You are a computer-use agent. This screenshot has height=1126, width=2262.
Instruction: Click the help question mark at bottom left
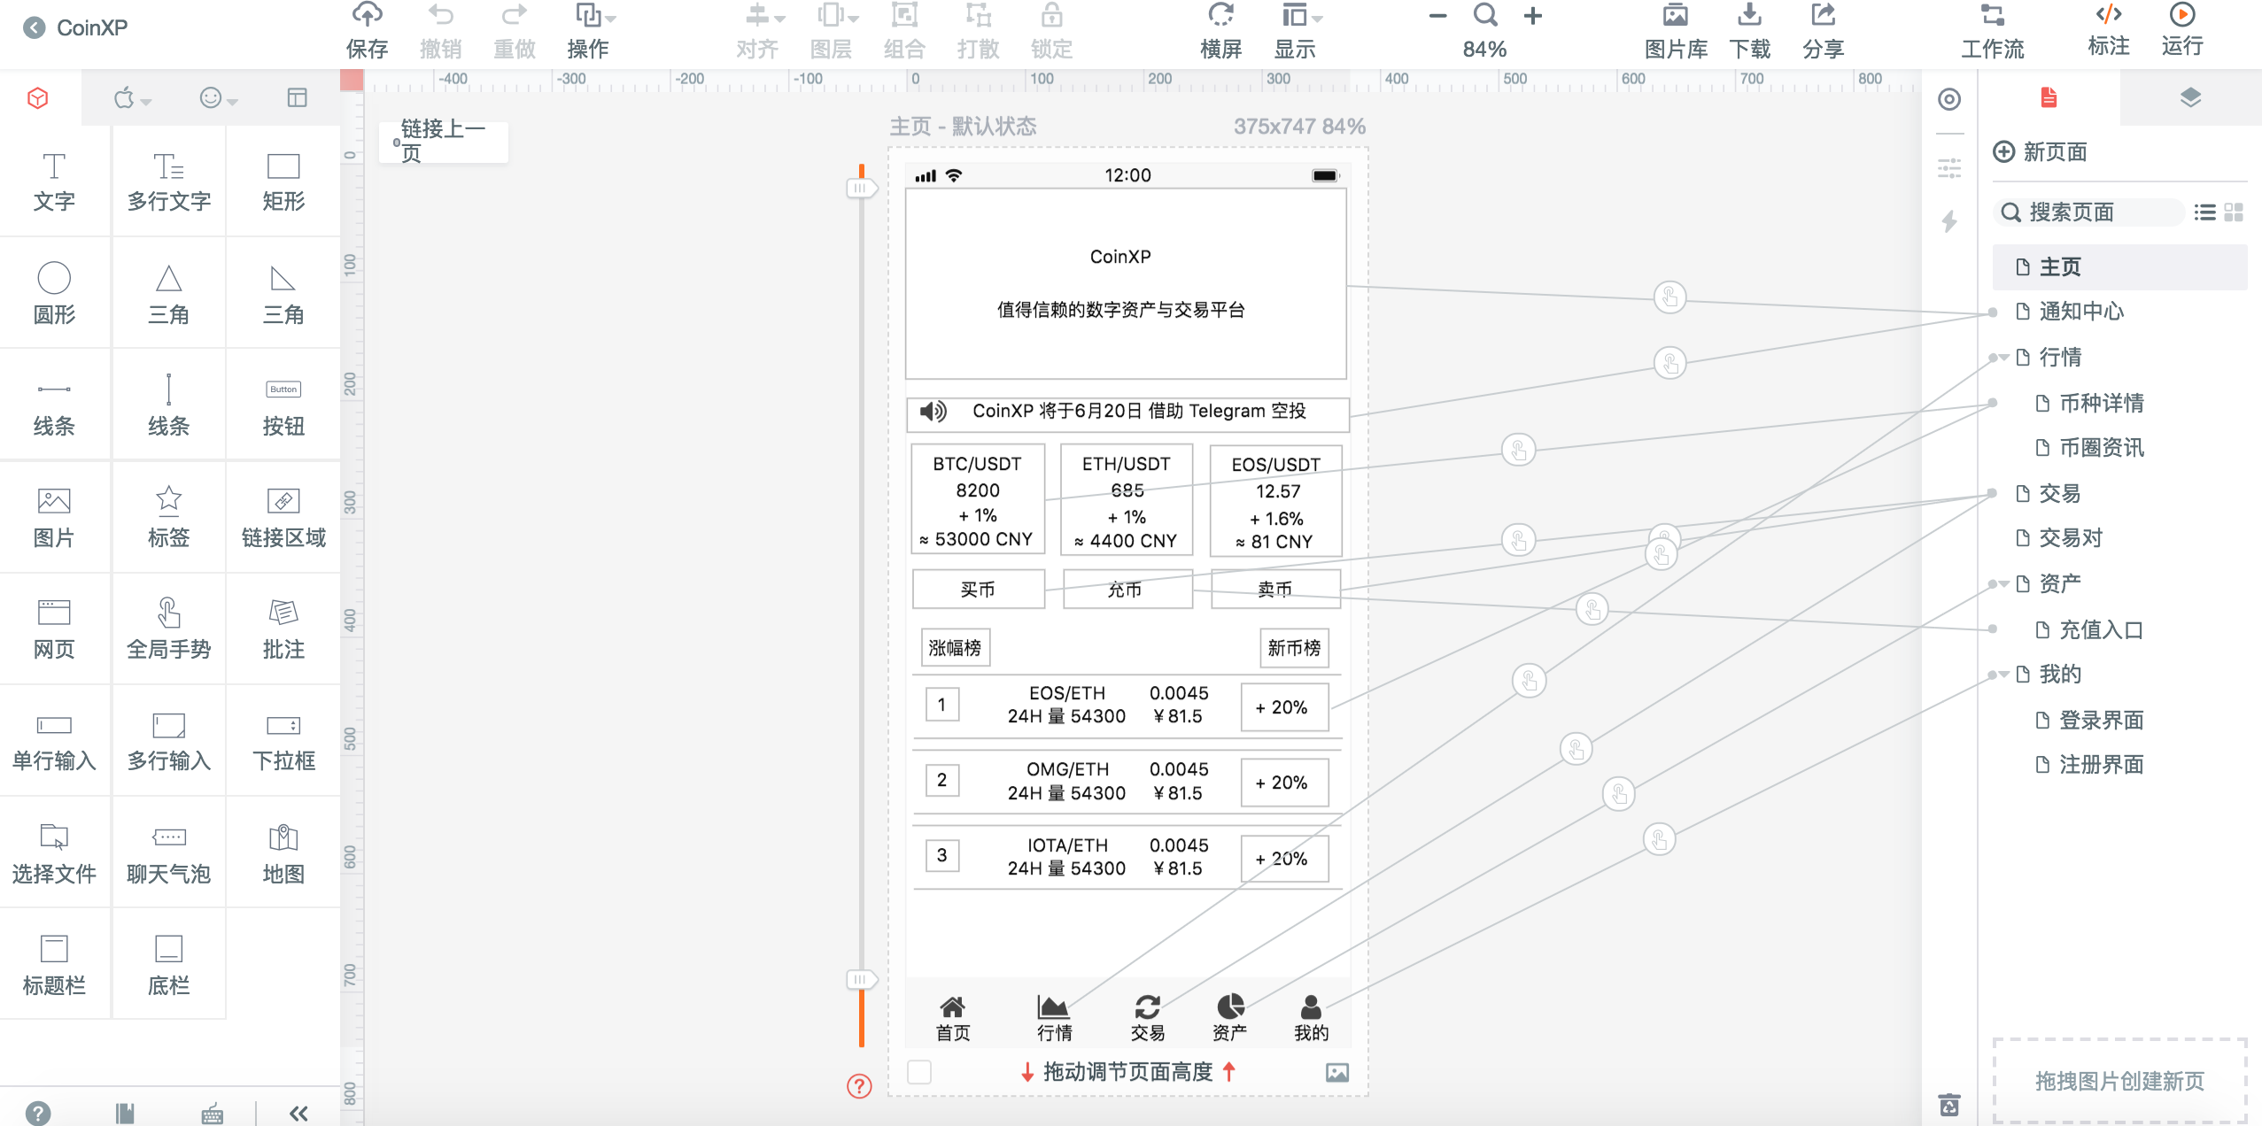[38, 1113]
